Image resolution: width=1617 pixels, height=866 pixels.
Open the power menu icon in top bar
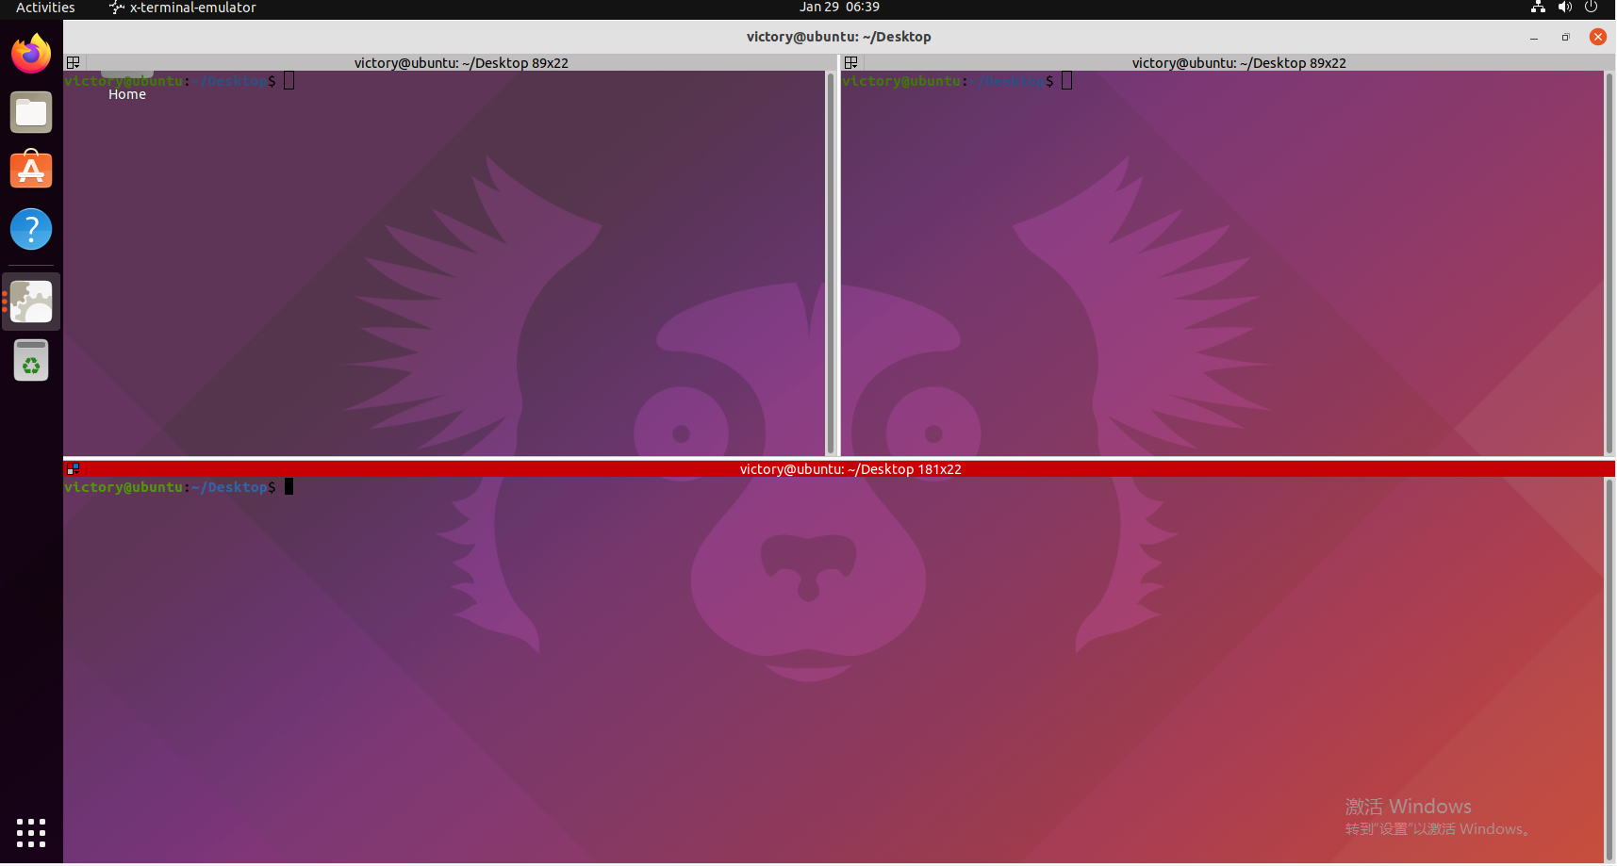(1592, 8)
